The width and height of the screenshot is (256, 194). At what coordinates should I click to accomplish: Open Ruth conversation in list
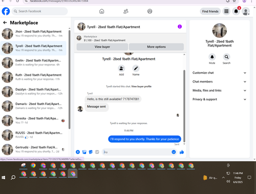coord(33,77)
